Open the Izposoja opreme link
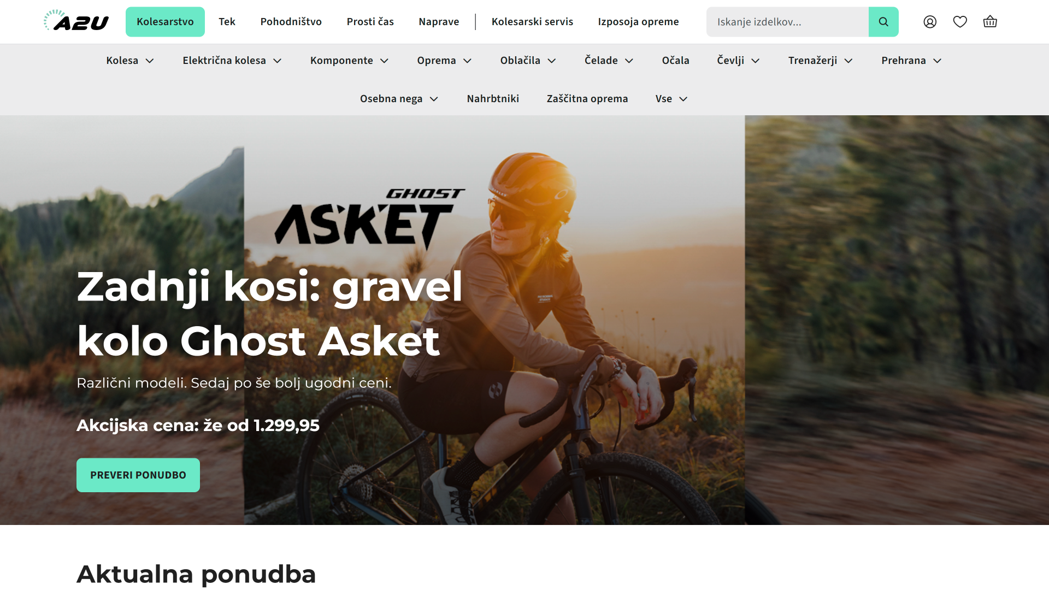Image resolution: width=1049 pixels, height=590 pixels. (x=638, y=22)
